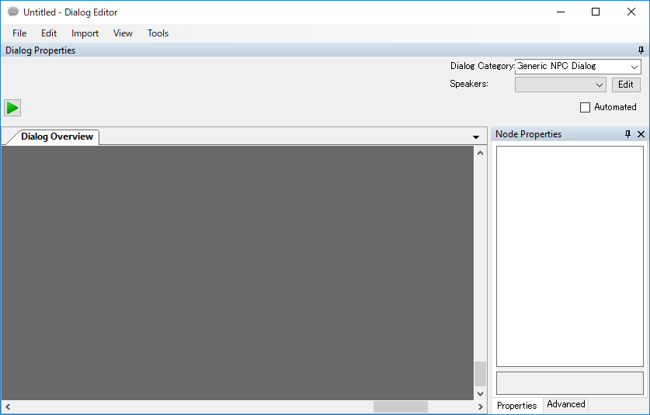Open the Dialog Category dropdown
The width and height of the screenshot is (650, 415).
634,67
